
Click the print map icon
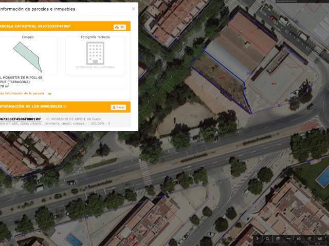tap(299, 239)
